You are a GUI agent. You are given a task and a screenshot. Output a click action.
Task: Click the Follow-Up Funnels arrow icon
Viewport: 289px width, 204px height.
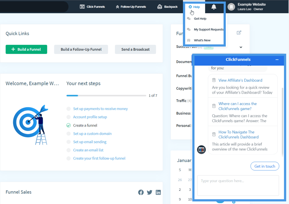point(117,7)
